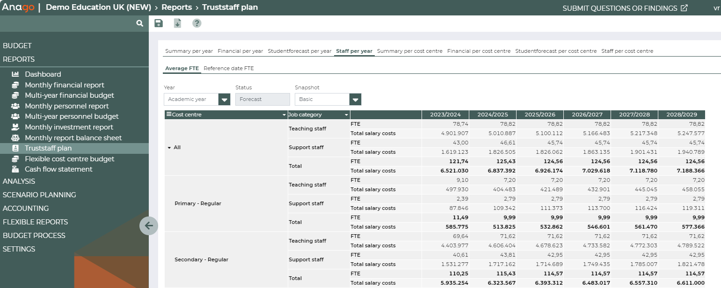Viewport: 721px width, 288px height.
Task: Click the total salary cell 6.521.030
Action: click(445, 171)
